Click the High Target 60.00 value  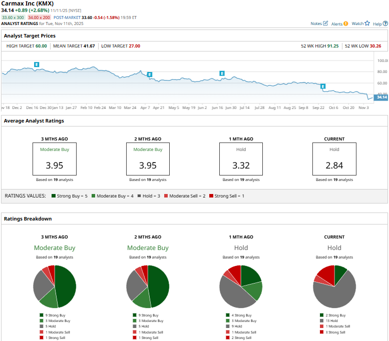pyautogui.click(x=41, y=46)
